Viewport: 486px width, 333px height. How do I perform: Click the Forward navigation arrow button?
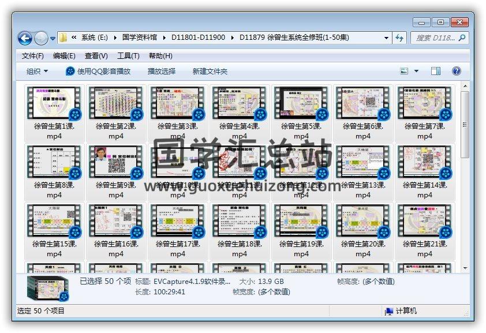[x=41, y=38]
